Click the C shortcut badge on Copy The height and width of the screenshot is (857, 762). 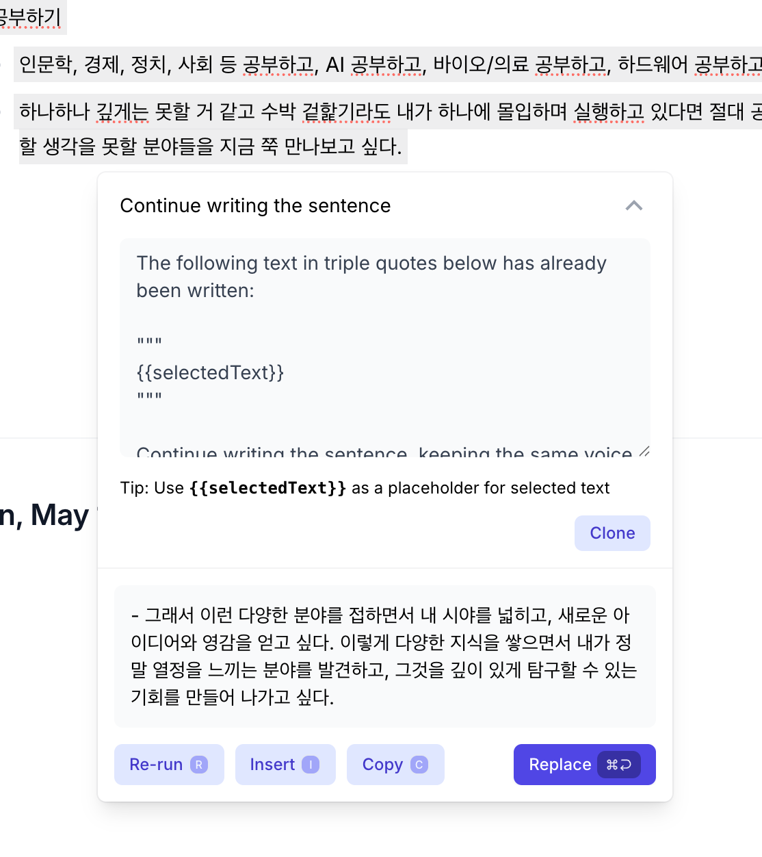419,765
